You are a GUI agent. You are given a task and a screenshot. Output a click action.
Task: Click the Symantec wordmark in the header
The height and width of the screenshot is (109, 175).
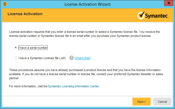point(157,16)
